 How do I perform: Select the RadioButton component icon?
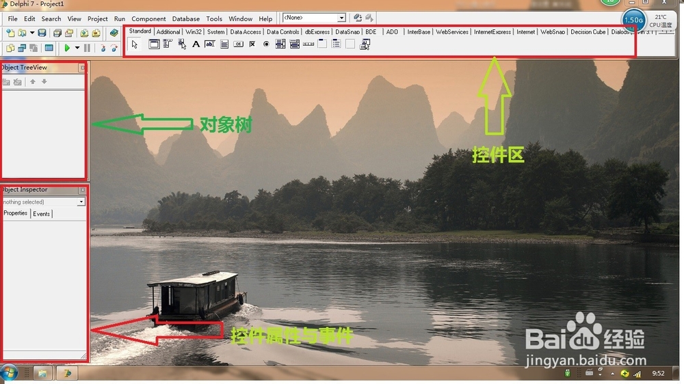[266, 44]
